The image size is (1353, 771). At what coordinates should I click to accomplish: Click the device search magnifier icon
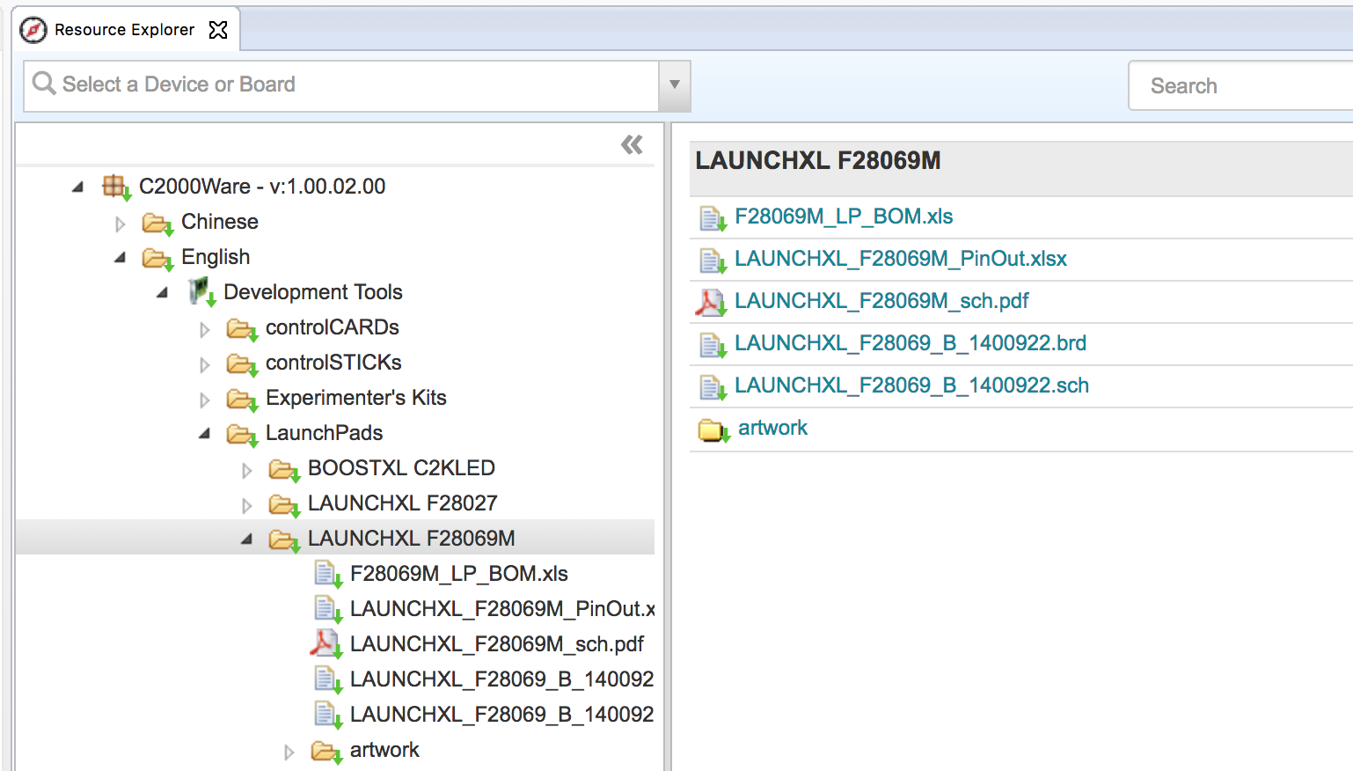click(x=44, y=84)
